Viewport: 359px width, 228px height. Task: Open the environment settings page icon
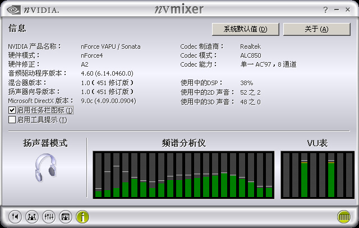click(x=66, y=216)
